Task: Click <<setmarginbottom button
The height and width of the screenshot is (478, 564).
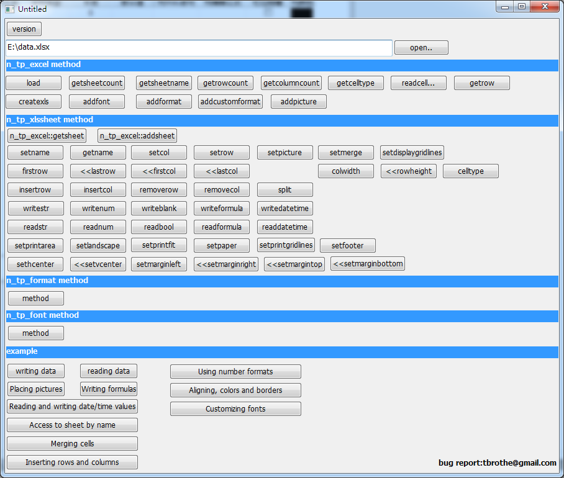Action: (x=366, y=263)
